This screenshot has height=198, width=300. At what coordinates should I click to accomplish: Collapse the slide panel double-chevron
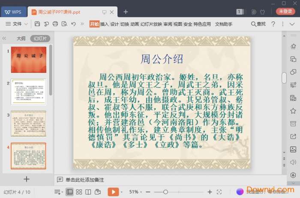(x=4, y=38)
